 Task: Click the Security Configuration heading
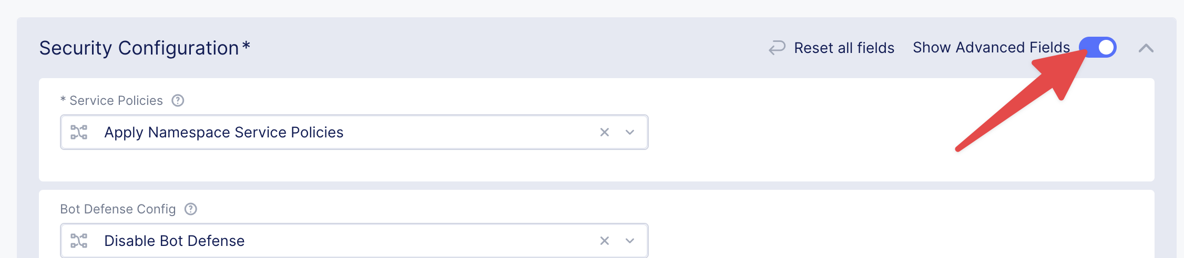tap(139, 48)
